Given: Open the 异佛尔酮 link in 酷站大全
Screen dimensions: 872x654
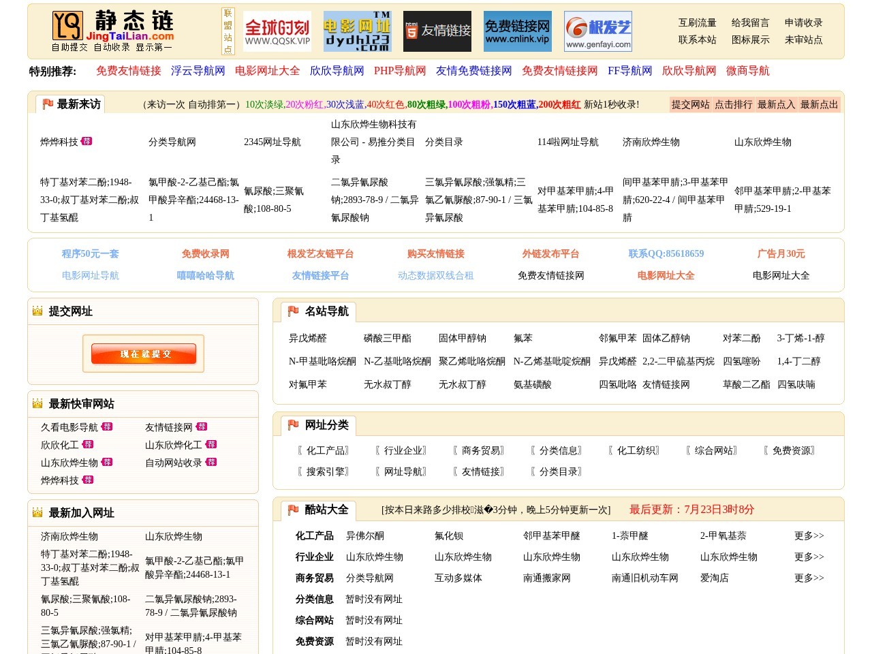Looking at the screenshot, I should coord(365,535).
